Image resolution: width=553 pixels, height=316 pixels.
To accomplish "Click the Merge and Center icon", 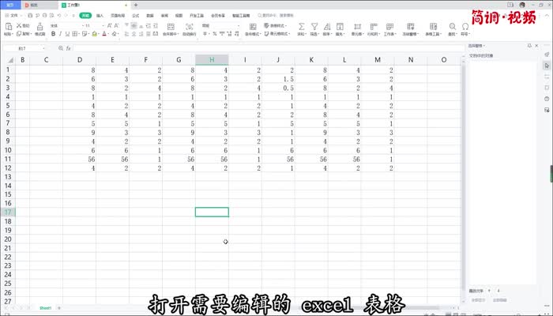I will [170, 26].
